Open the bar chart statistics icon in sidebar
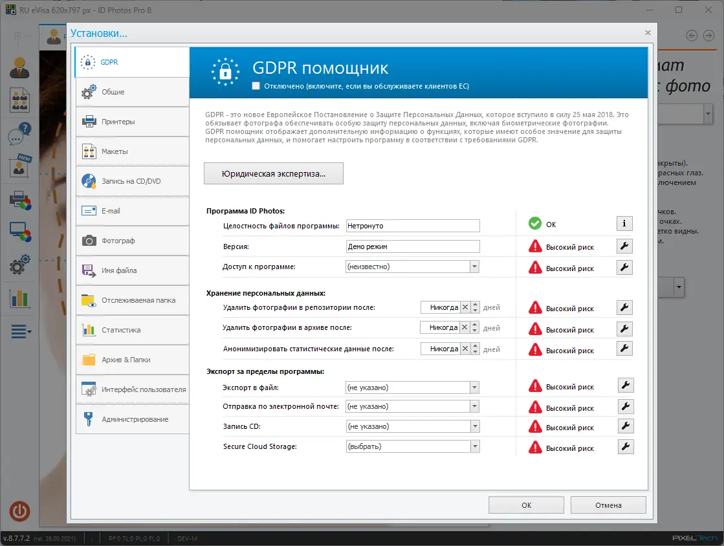 (x=19, y=298)
